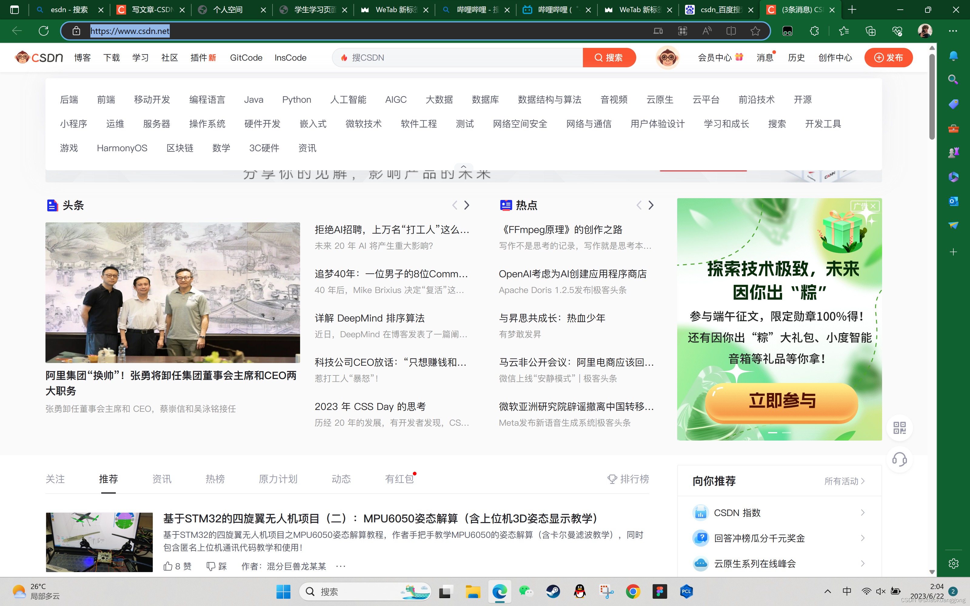Click 立即参与 button in ad
Screen dimensions: 970x606
(781, 401)
